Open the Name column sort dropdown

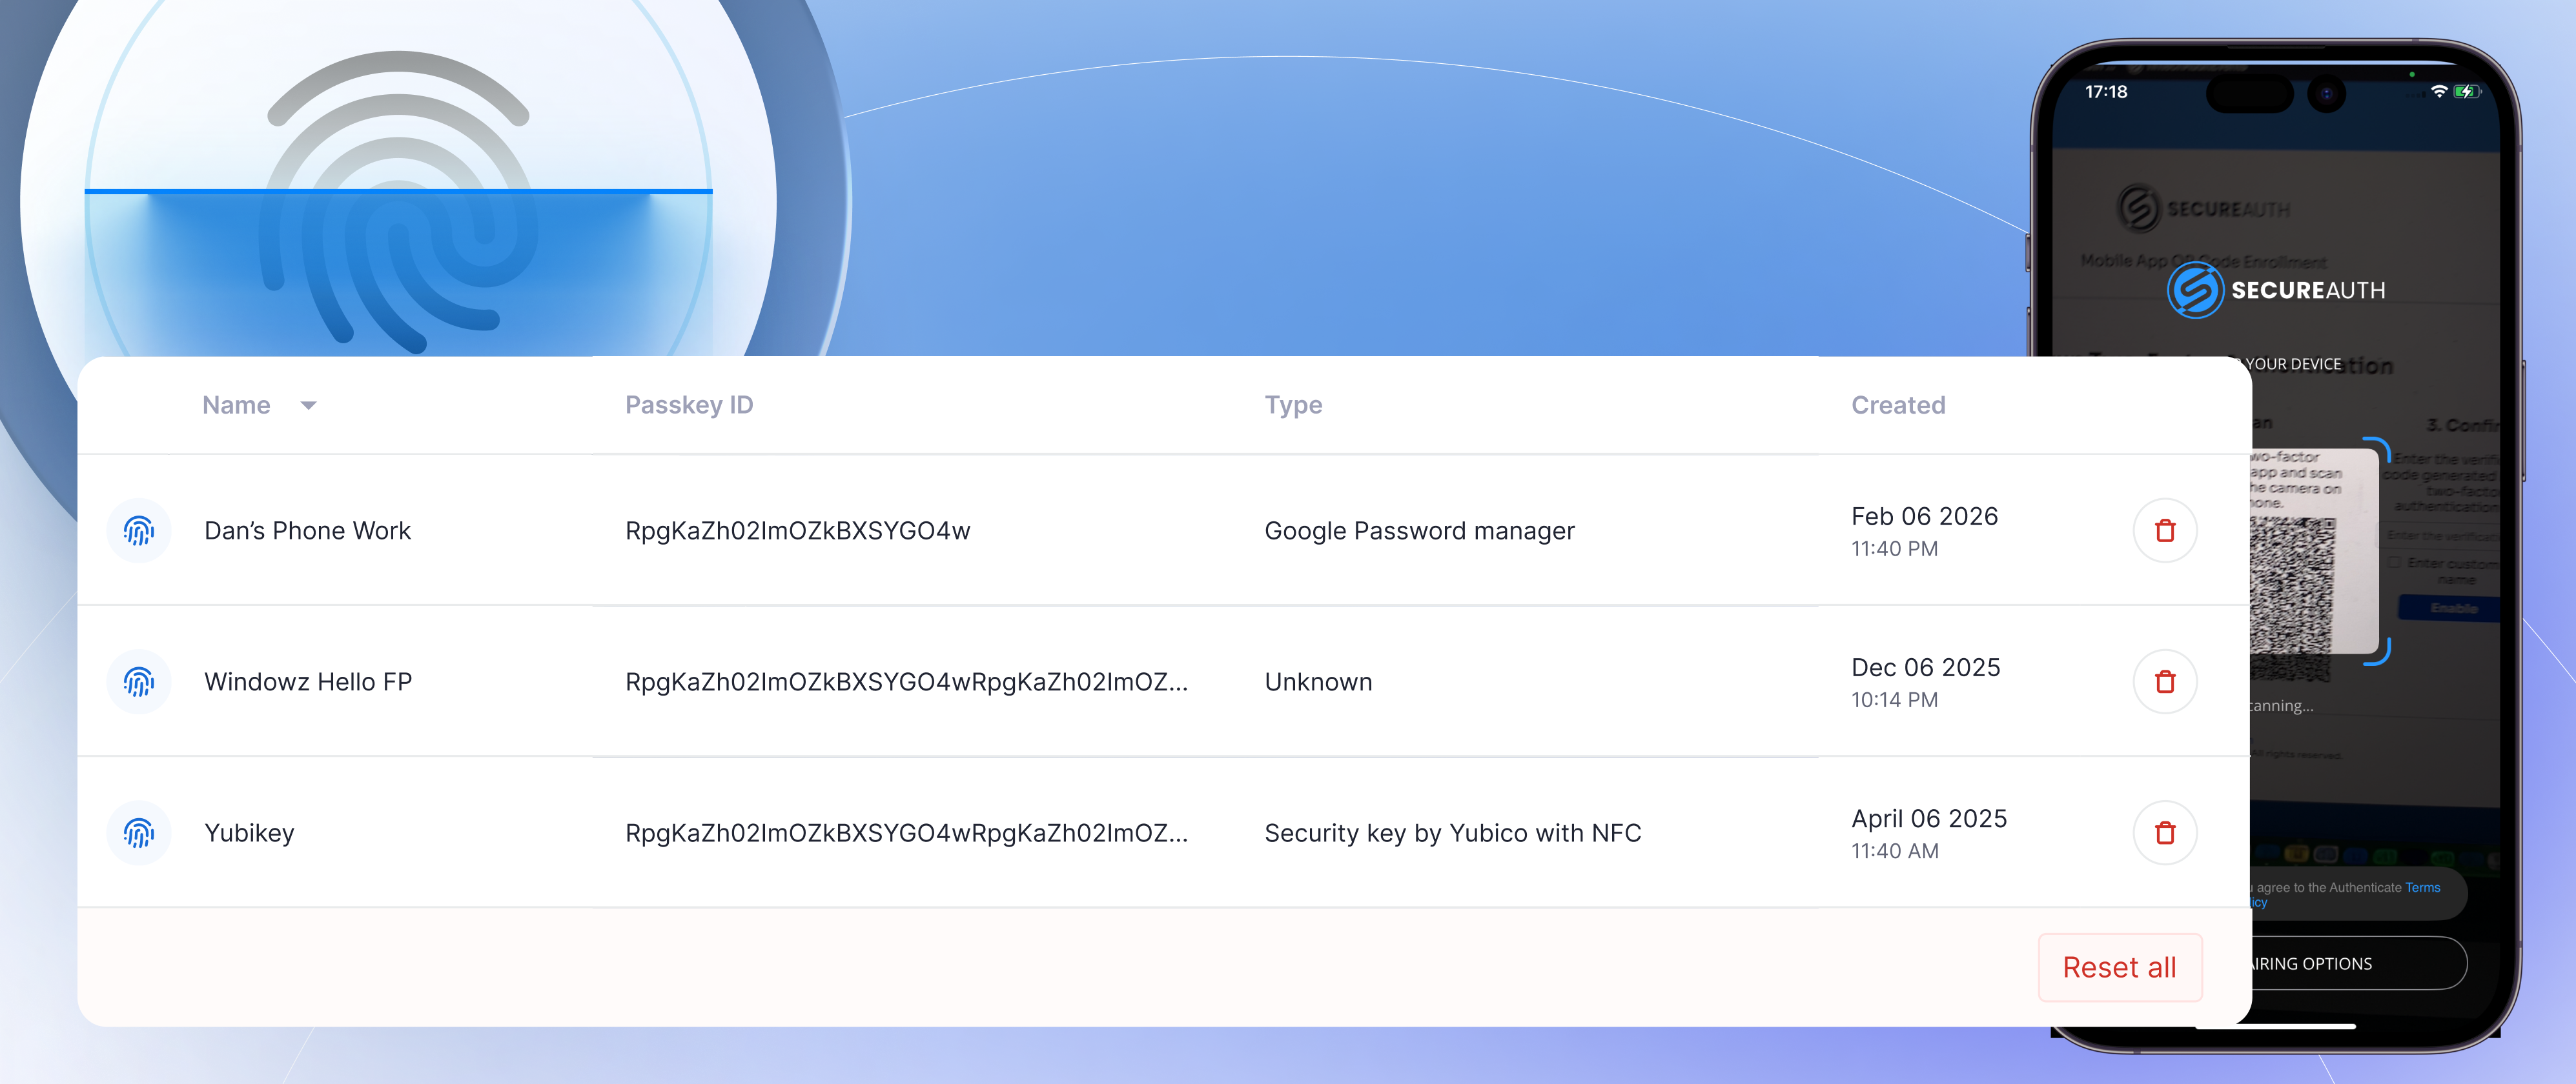(308, 406)
